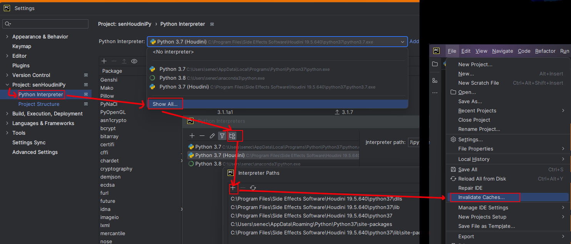This screenshot has width=571, height=244.
Task: Remove interpreter with minus icon in Python Interpreters dialog
Action: (202, 136)
